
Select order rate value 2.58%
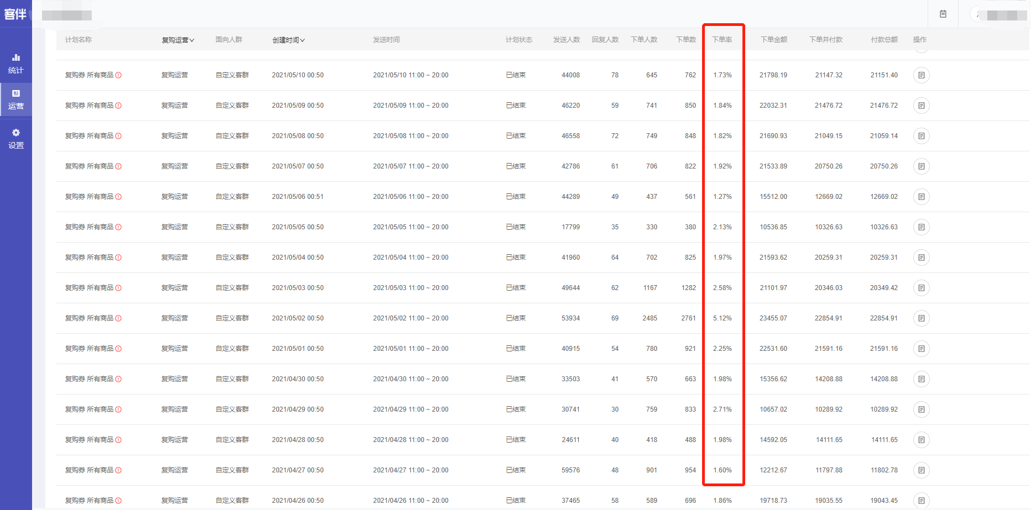tap(723, 288)
